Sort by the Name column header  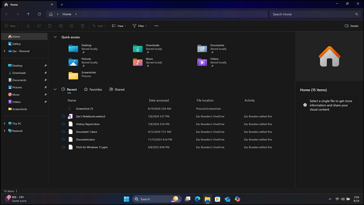click(x=72, y=100)
